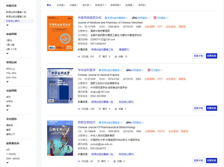
Task: Select 科技核心期刊 filter in sidebar
Action: click(13, 21)
